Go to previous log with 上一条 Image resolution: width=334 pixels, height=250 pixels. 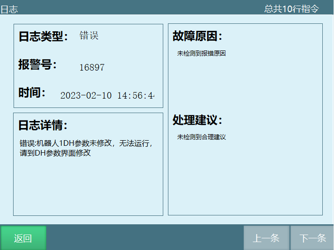(266, 238)
